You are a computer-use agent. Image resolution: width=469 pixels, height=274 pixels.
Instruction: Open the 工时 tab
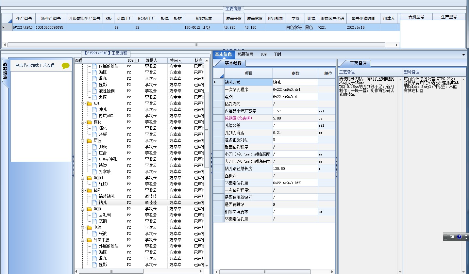click(277, 55)
